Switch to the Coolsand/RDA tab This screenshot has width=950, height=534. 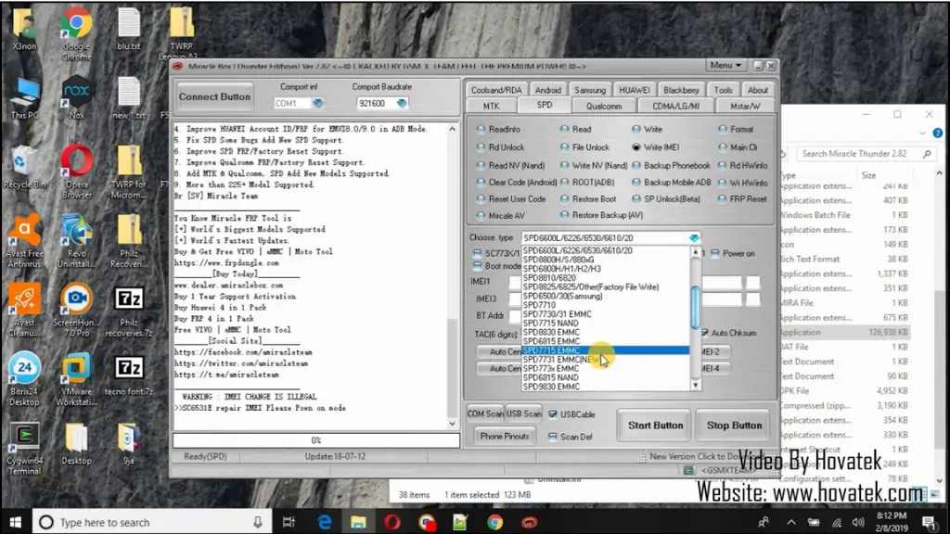point(496,90)
